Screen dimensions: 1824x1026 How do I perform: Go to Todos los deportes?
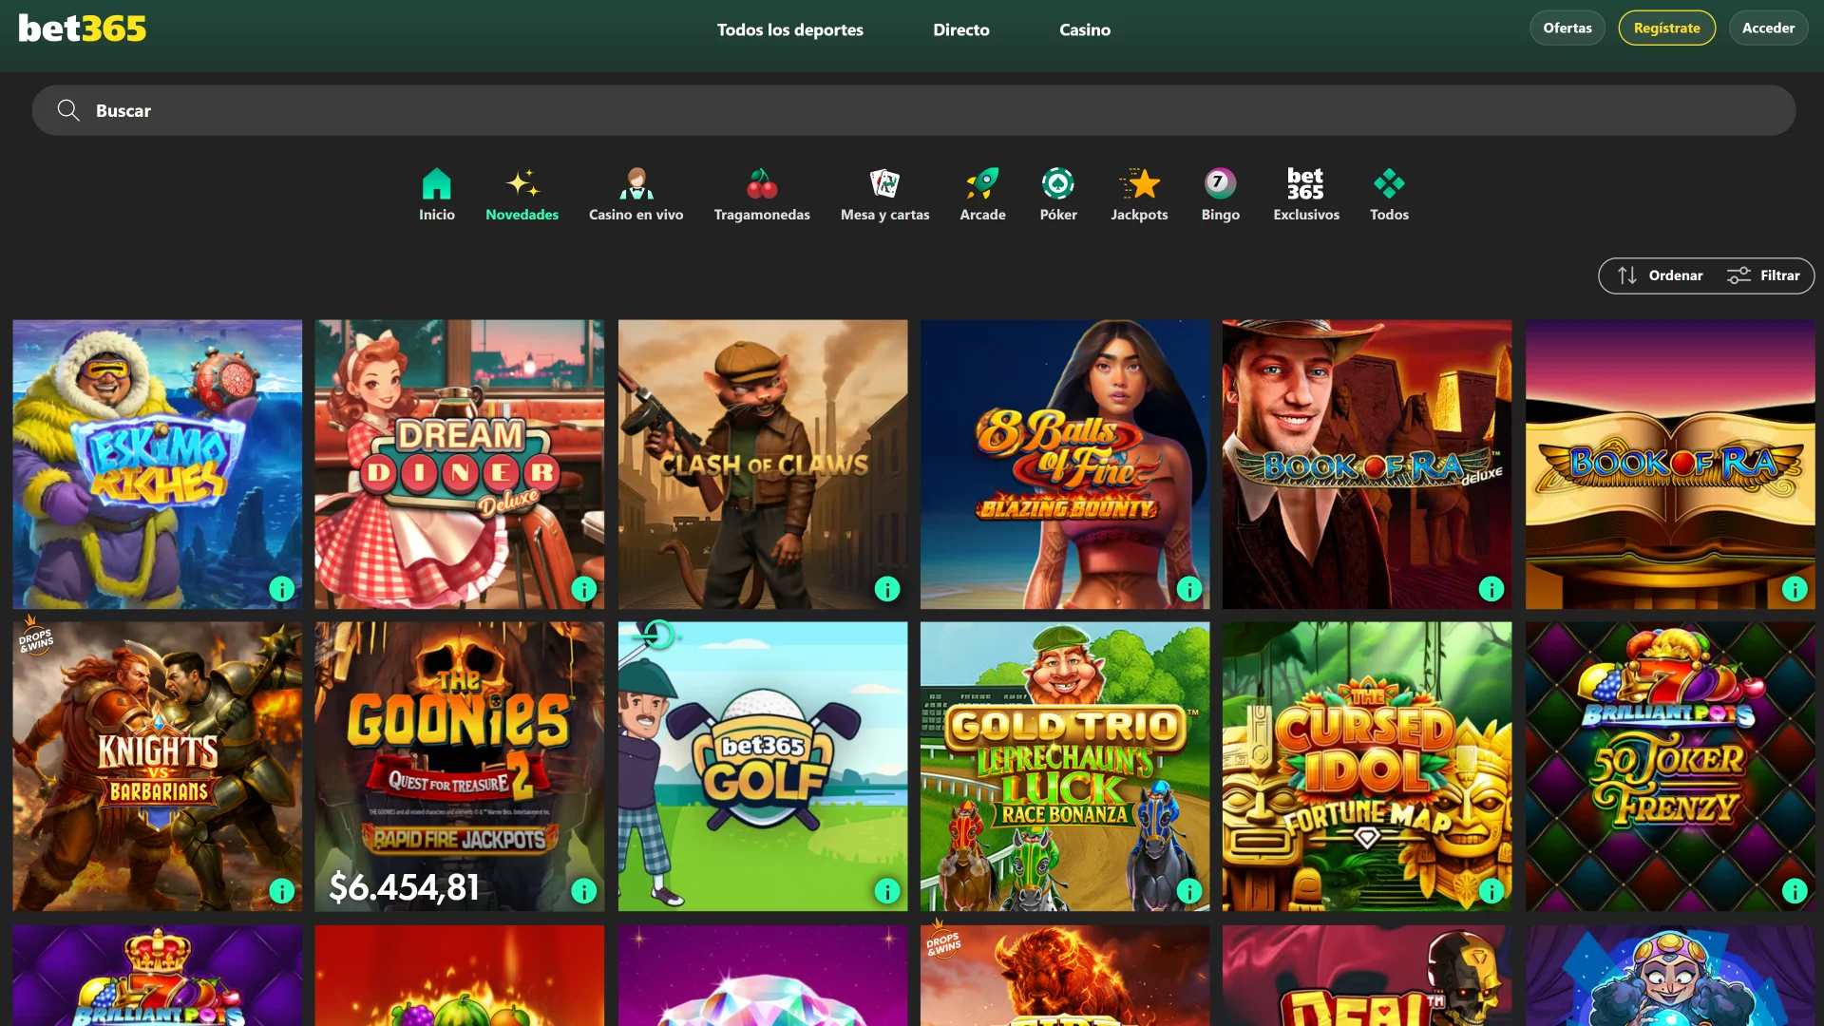(790, 29)
